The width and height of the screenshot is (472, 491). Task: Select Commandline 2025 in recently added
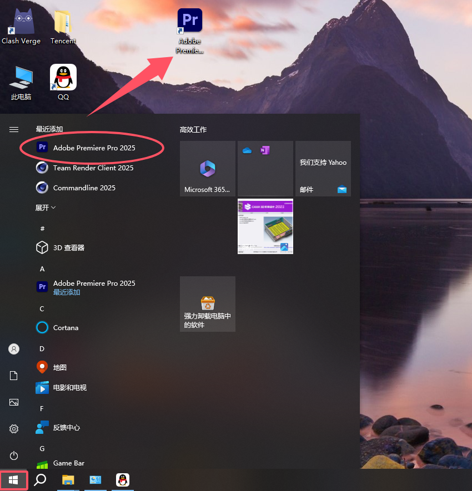click(84, 188)
